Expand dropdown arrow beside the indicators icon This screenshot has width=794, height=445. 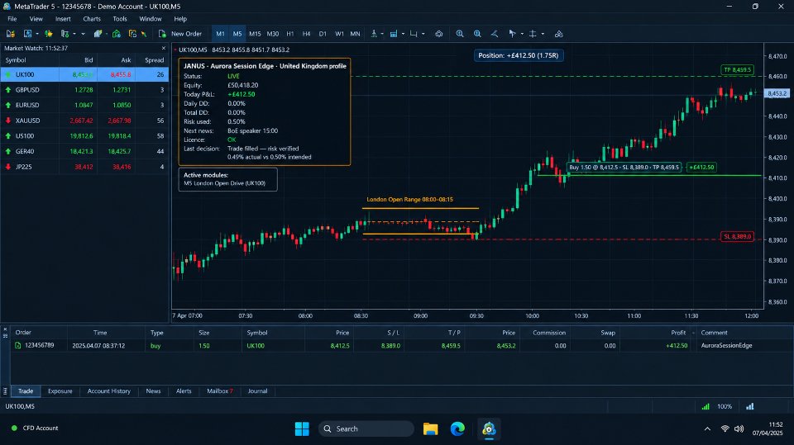[382, 34]
